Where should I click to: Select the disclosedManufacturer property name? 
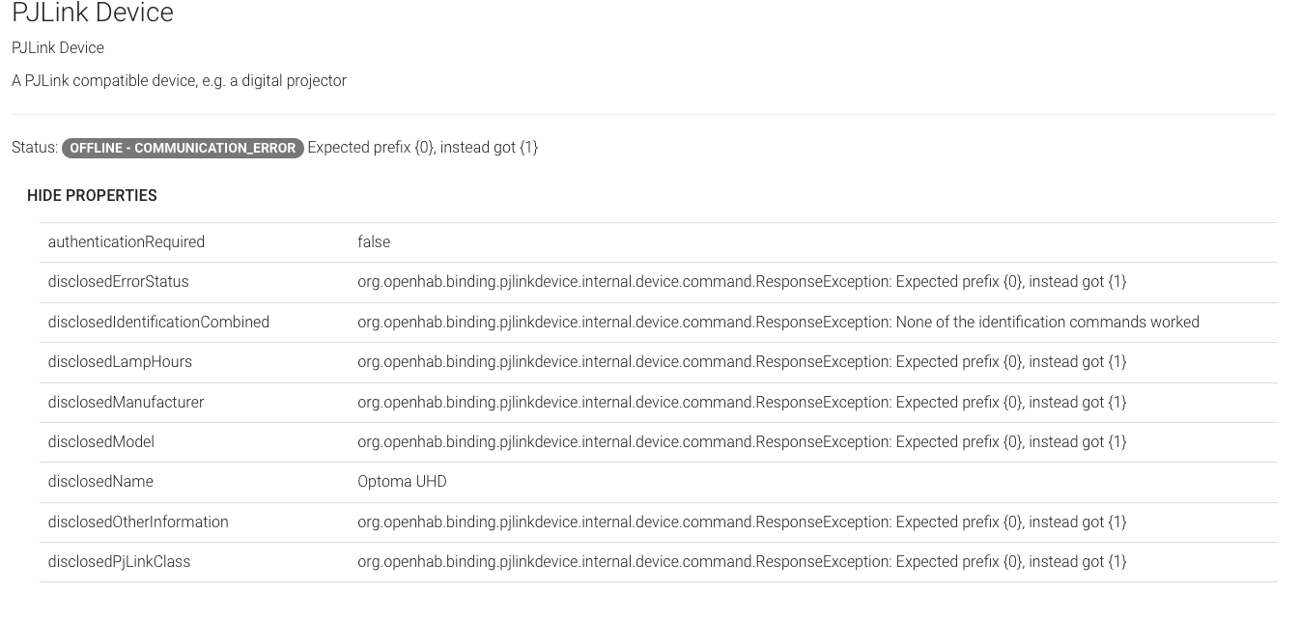[126, 402]
